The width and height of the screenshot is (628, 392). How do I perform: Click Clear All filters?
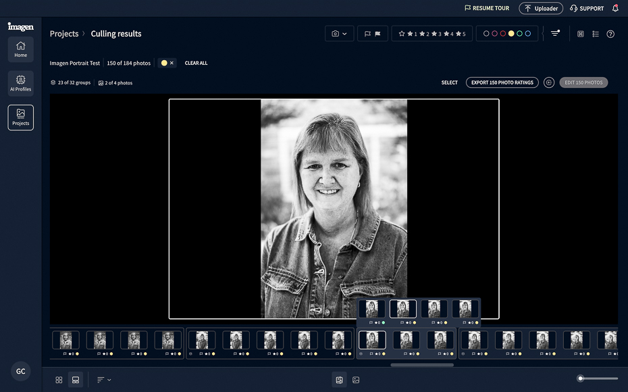196,63
